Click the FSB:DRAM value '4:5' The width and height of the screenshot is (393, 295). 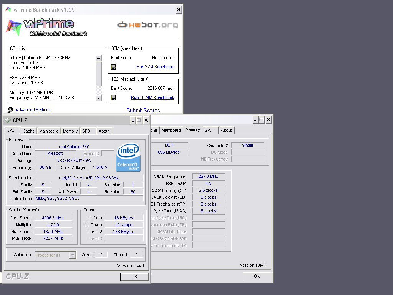coord(208,183)
